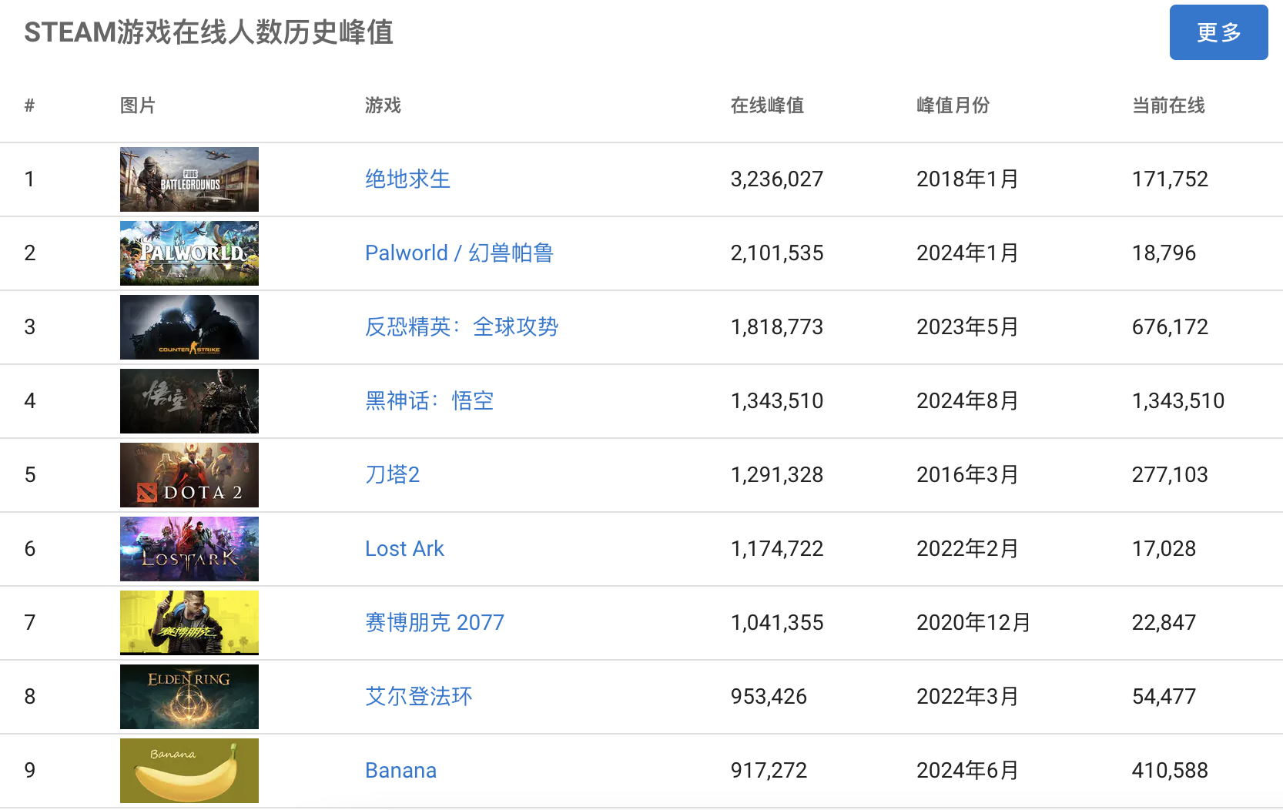Click the 当前在线 column header
This screenshot has width=1283, height=810.
point(1168,105)
